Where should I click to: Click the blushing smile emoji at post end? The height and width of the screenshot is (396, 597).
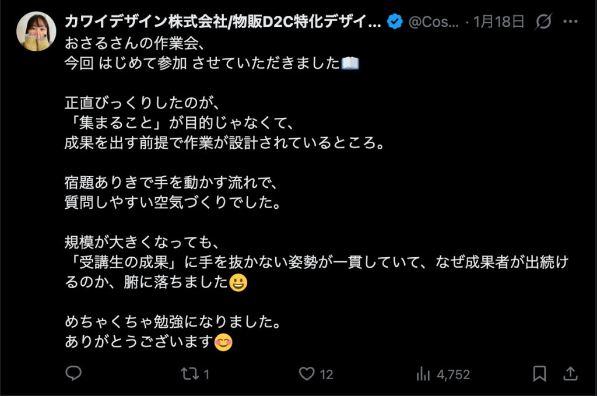(223, 342)
